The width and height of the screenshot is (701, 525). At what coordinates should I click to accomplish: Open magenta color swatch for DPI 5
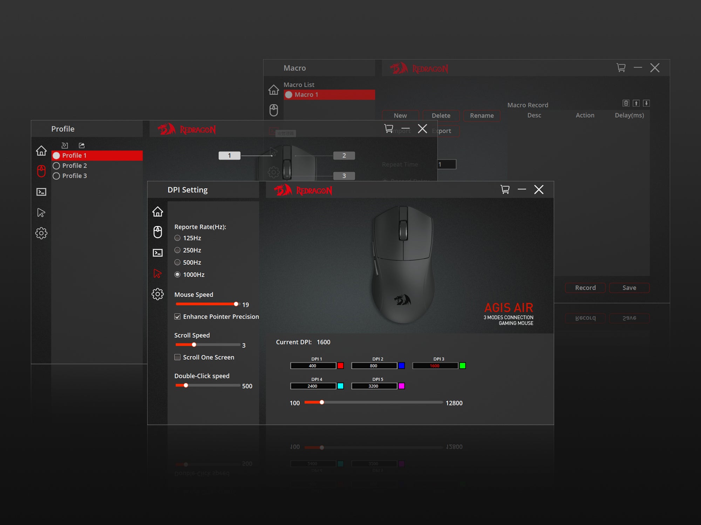coord(402,386)
